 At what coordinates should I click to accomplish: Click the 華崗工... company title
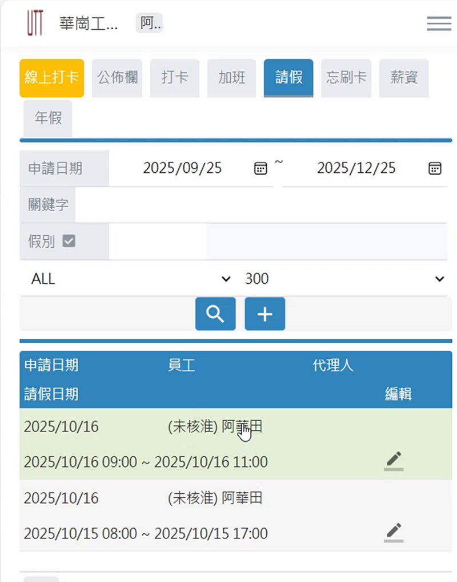(88, 23)
